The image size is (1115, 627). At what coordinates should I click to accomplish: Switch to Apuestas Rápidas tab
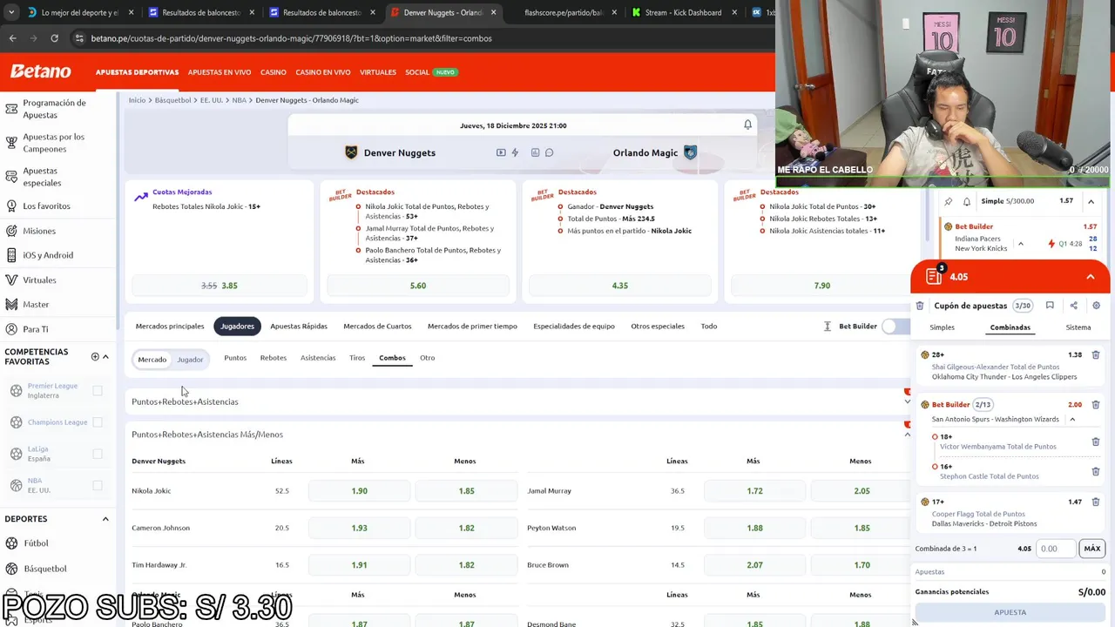299,326
